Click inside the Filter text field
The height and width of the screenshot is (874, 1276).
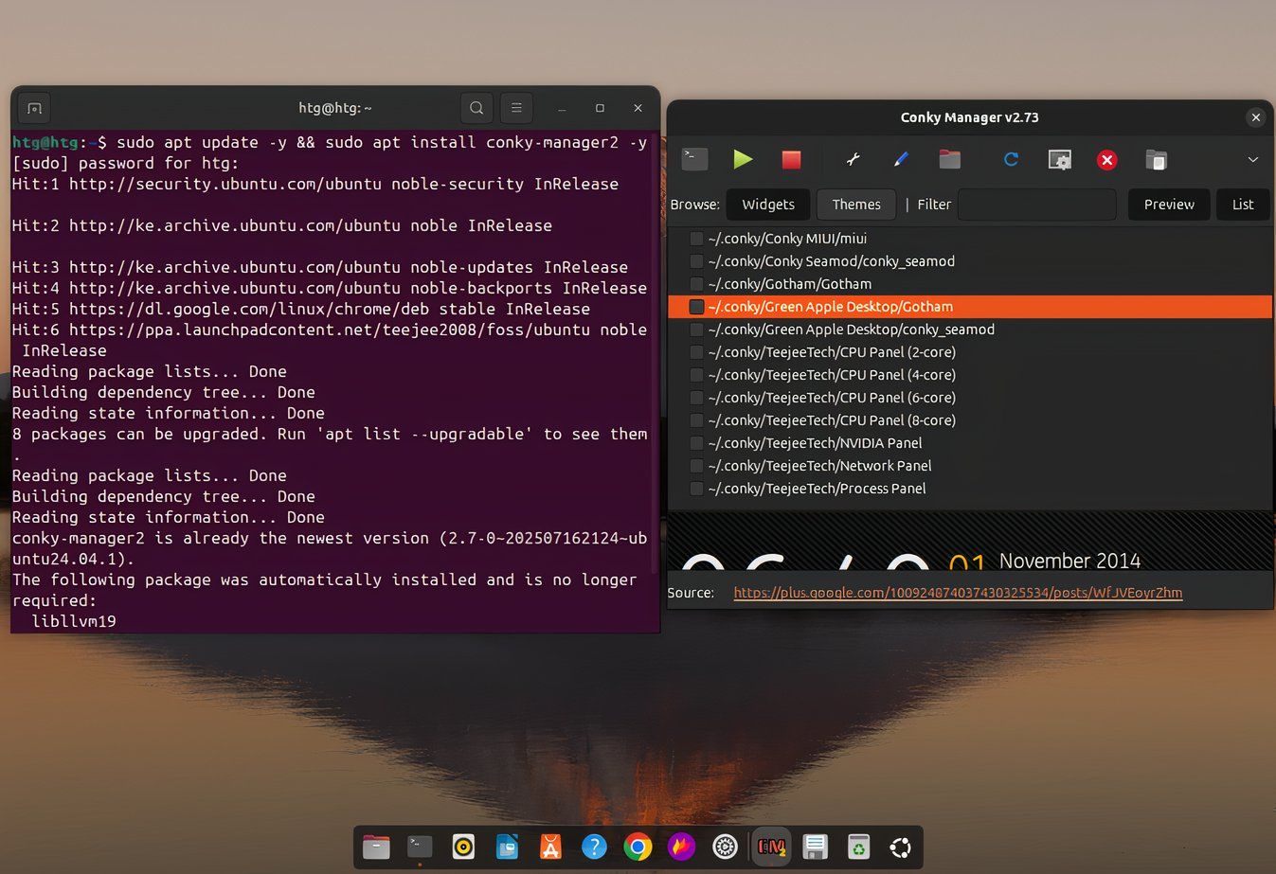point(1037,204)
